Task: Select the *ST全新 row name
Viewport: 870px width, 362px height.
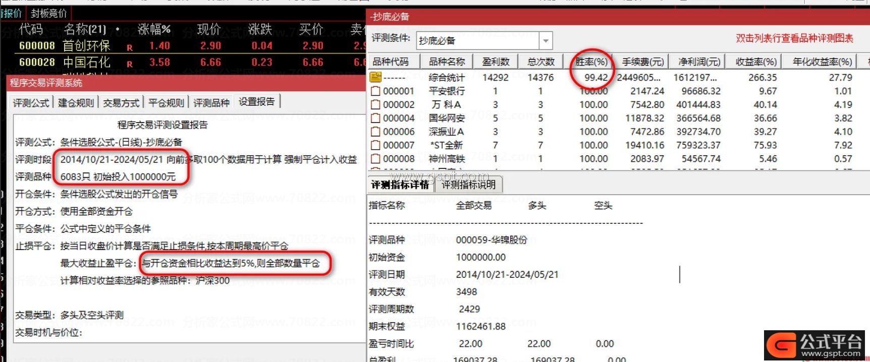Action: point(446,145)
